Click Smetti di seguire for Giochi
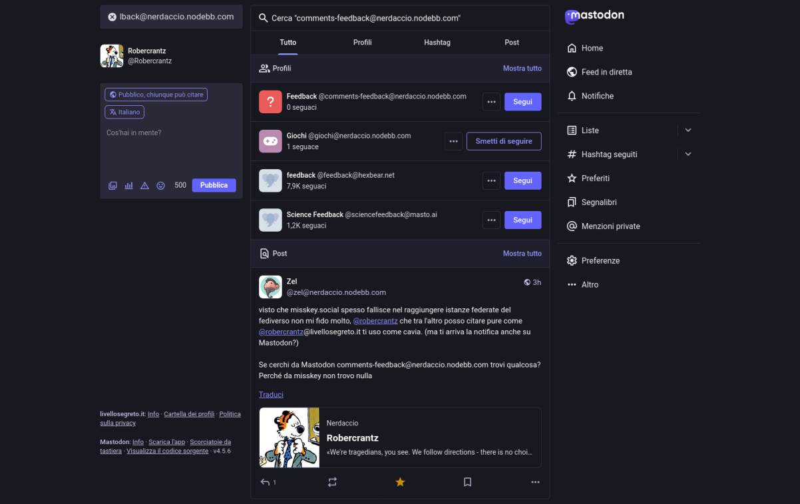Viewport: 800px width, 504px height. 503,141
